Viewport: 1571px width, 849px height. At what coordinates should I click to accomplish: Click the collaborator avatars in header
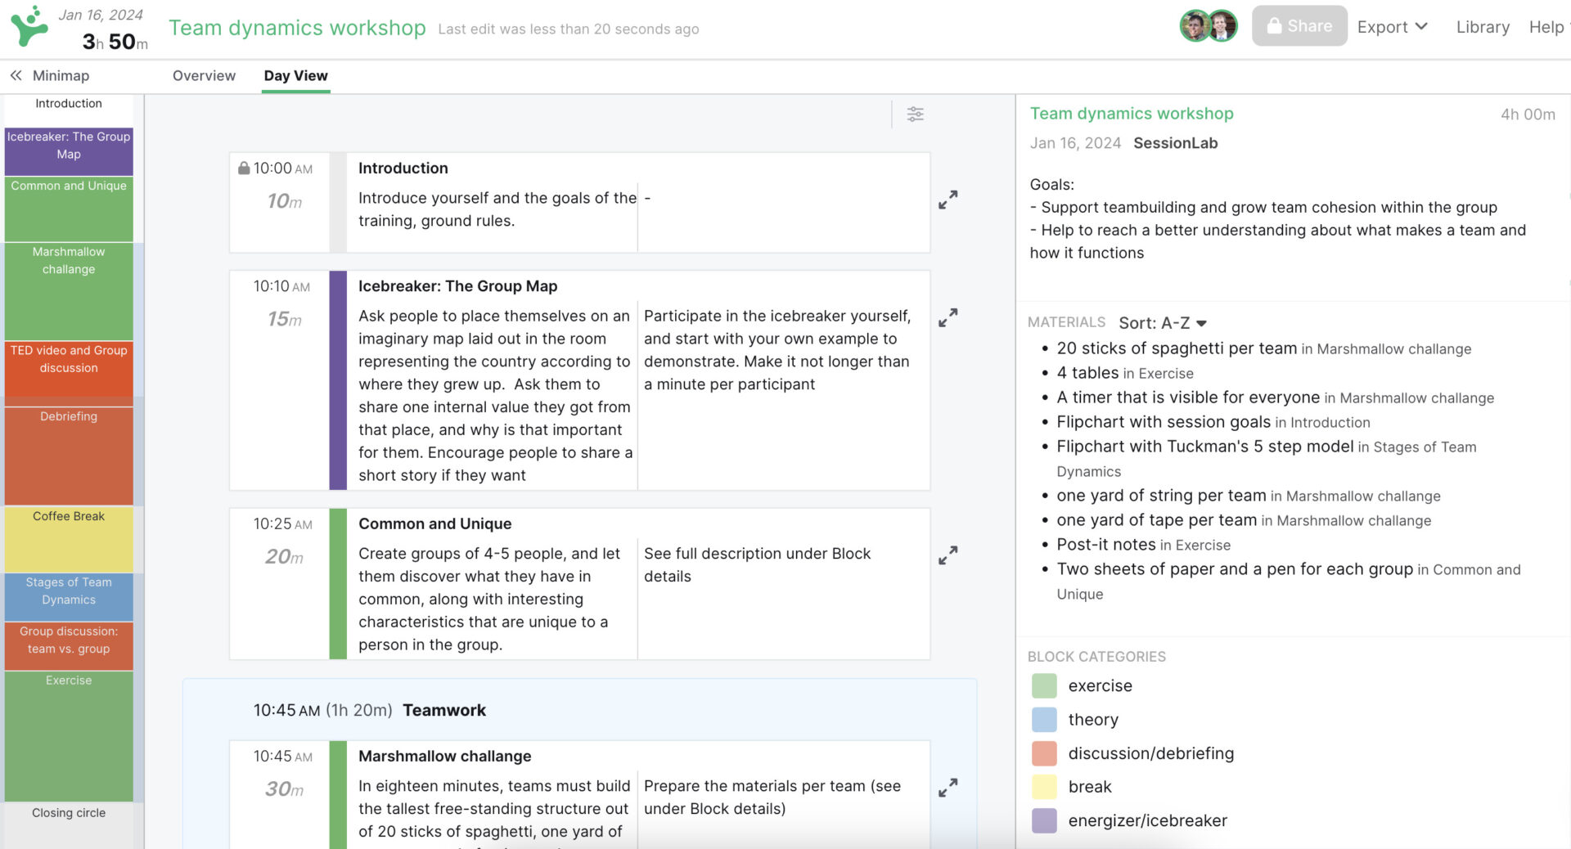pyautogui.click(x=1208, y=26)
